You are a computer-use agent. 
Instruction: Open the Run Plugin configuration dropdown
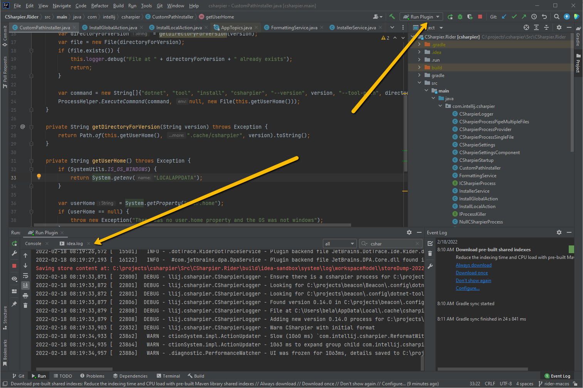click(437, 17)
